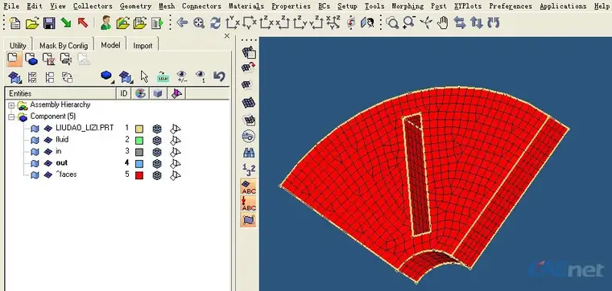Click the zoom in/out magnifier icon
This screenshot has height=291, width=612.
pyautogui.click(x=409, y=23)
